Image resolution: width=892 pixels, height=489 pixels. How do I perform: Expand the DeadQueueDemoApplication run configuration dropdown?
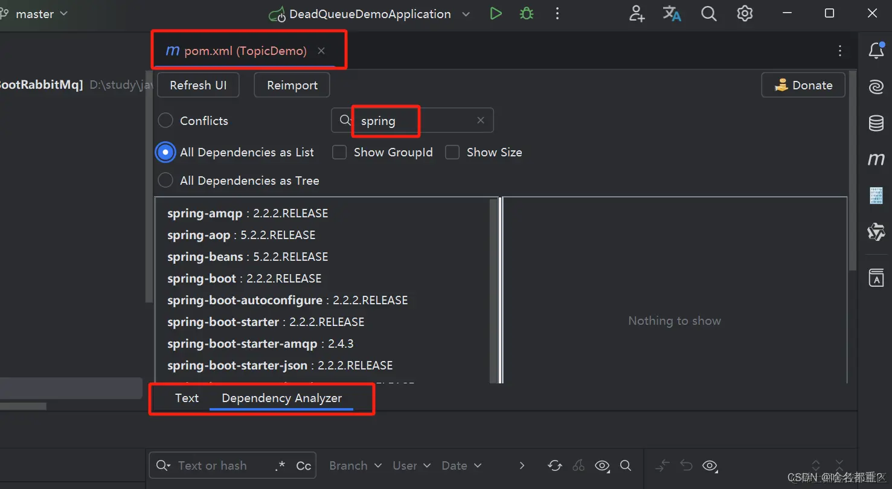466,14
